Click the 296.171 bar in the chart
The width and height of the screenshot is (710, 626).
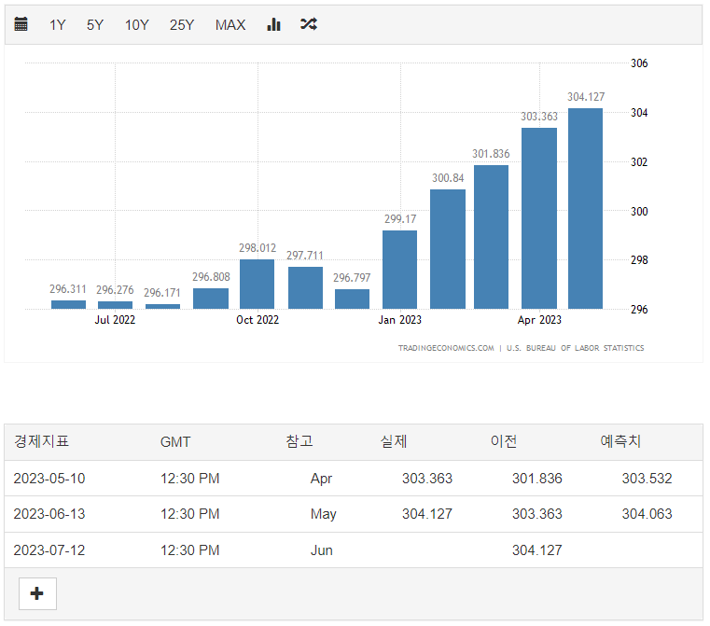coord(162,306)
